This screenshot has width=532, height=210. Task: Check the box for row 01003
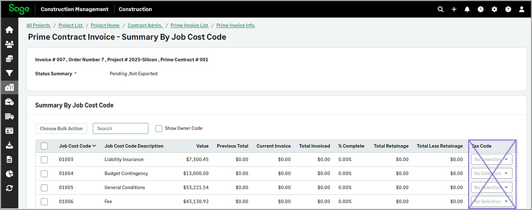coord(44,160)
